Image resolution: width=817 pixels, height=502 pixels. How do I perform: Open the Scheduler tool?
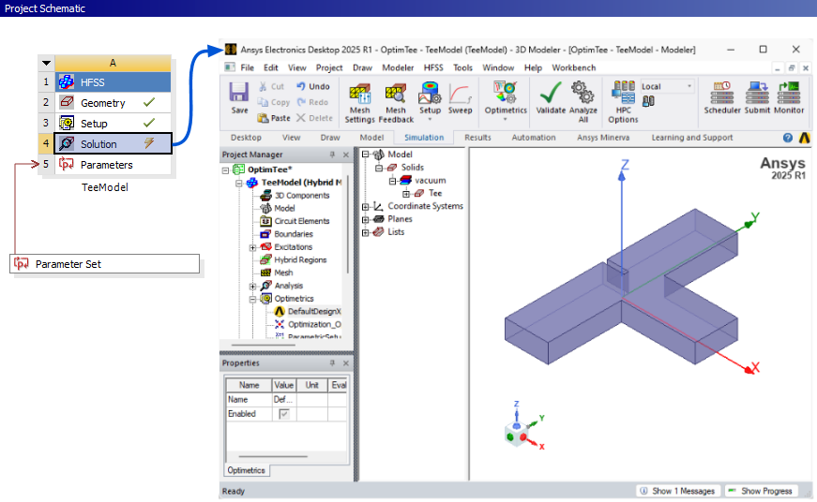[722, 97]
